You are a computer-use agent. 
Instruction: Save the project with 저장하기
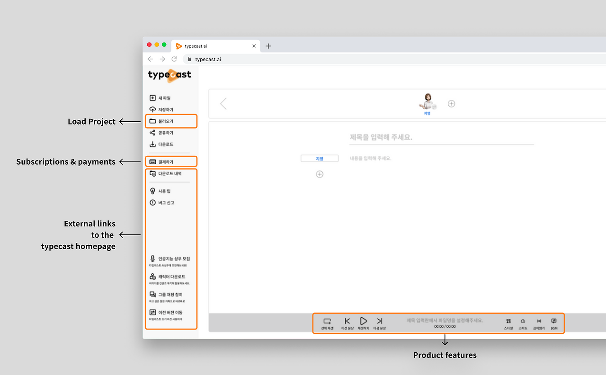(161, 110)
